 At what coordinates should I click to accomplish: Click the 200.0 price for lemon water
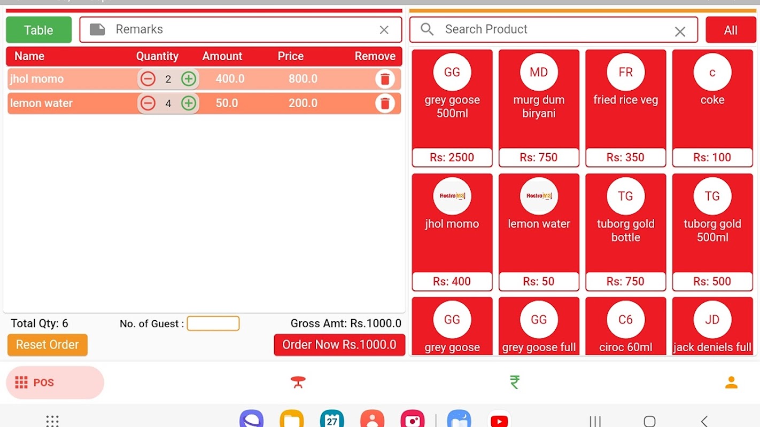(303, 103)
